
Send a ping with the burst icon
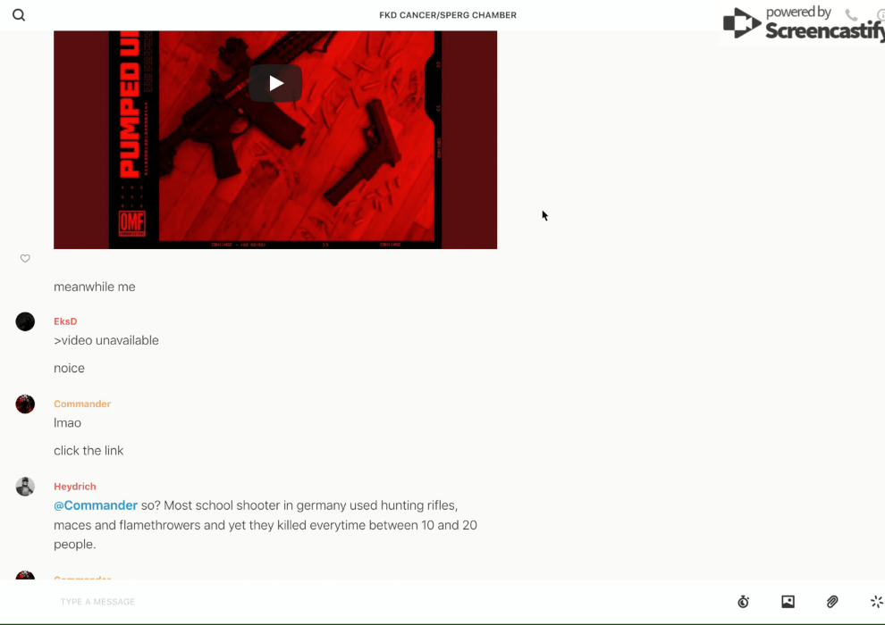(x=876, y=602)
